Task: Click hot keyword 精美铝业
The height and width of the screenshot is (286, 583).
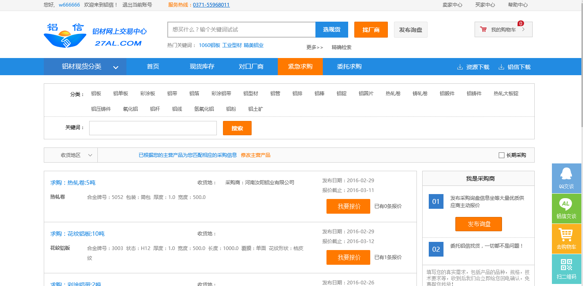Action: click(254, 45)
